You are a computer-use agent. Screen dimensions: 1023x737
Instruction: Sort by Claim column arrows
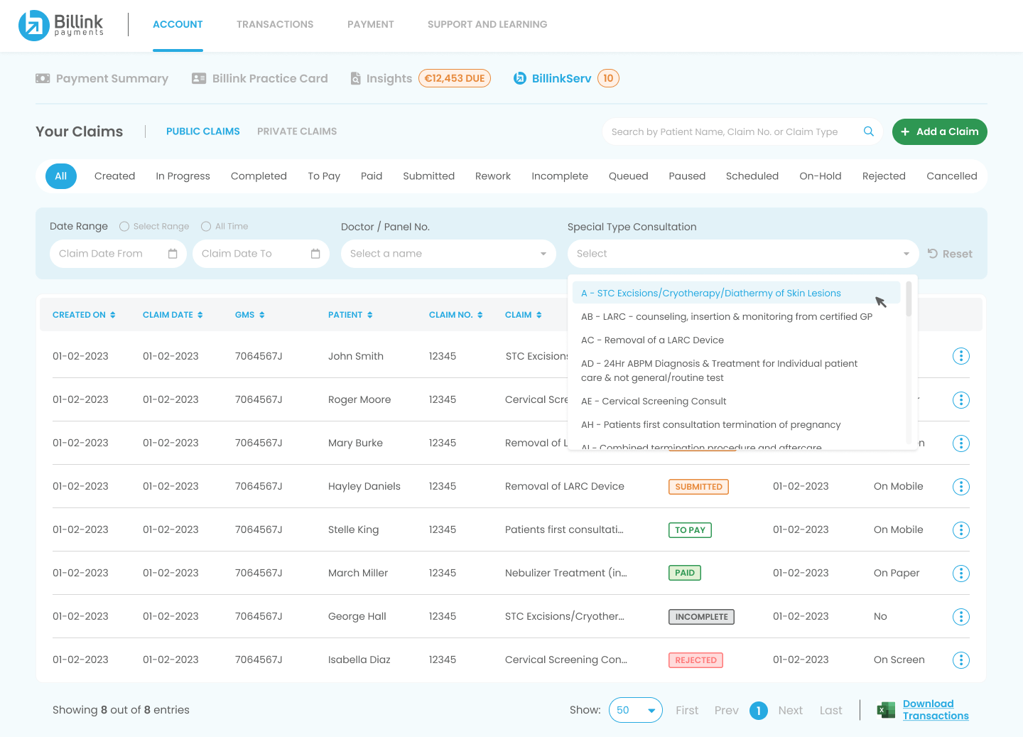click(x=538, y=315)
